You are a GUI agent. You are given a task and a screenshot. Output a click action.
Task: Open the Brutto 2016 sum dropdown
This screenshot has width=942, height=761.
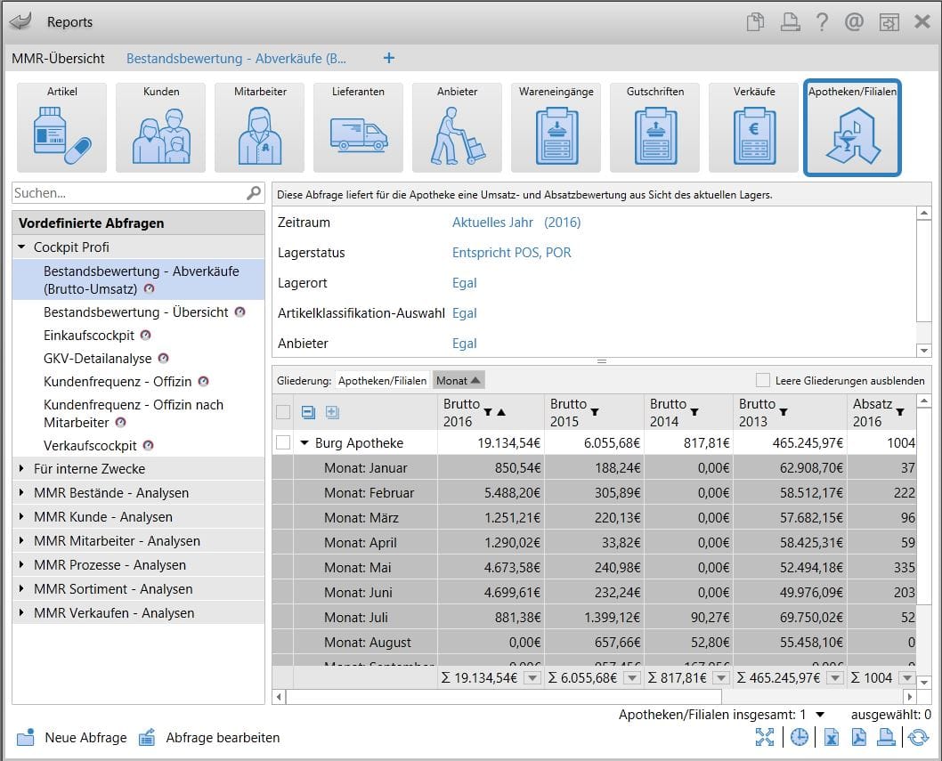(532, 678)
